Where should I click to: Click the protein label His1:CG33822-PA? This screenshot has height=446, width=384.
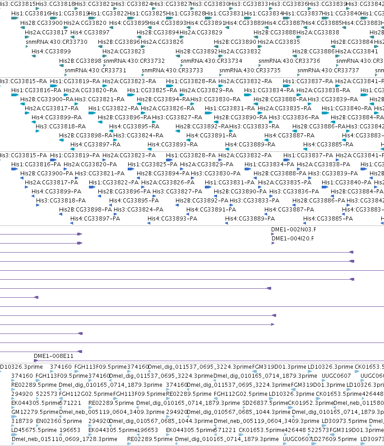[114, 182]
